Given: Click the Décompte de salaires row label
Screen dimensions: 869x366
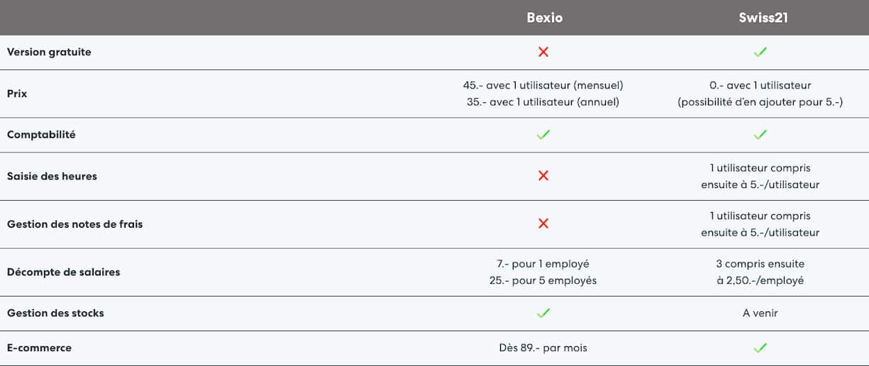Looking at the screenshot, I should click(x=63, y=272).
